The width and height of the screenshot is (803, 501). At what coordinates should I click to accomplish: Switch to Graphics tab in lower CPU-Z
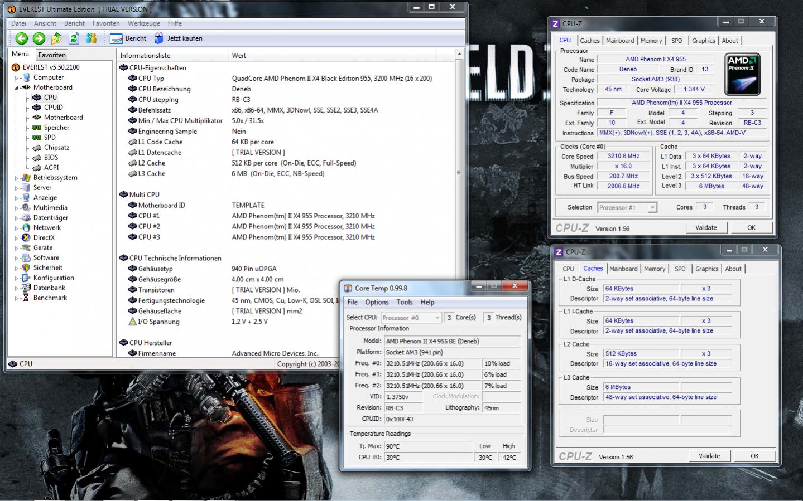(706, 269)
